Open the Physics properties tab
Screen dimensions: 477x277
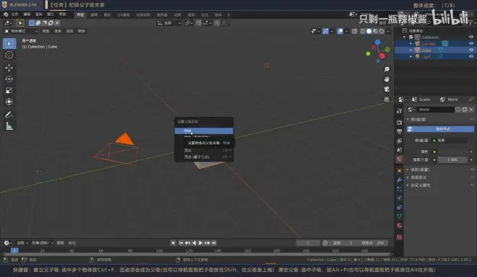click(400, 198)
